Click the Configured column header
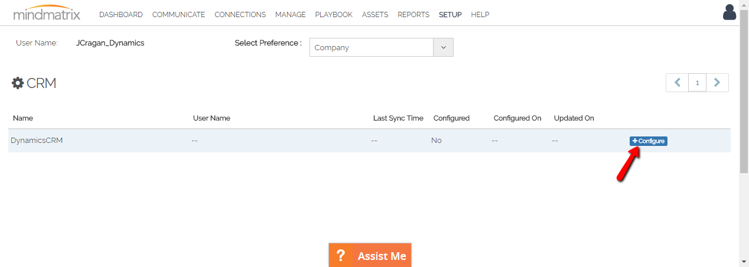 coord(451,118)
